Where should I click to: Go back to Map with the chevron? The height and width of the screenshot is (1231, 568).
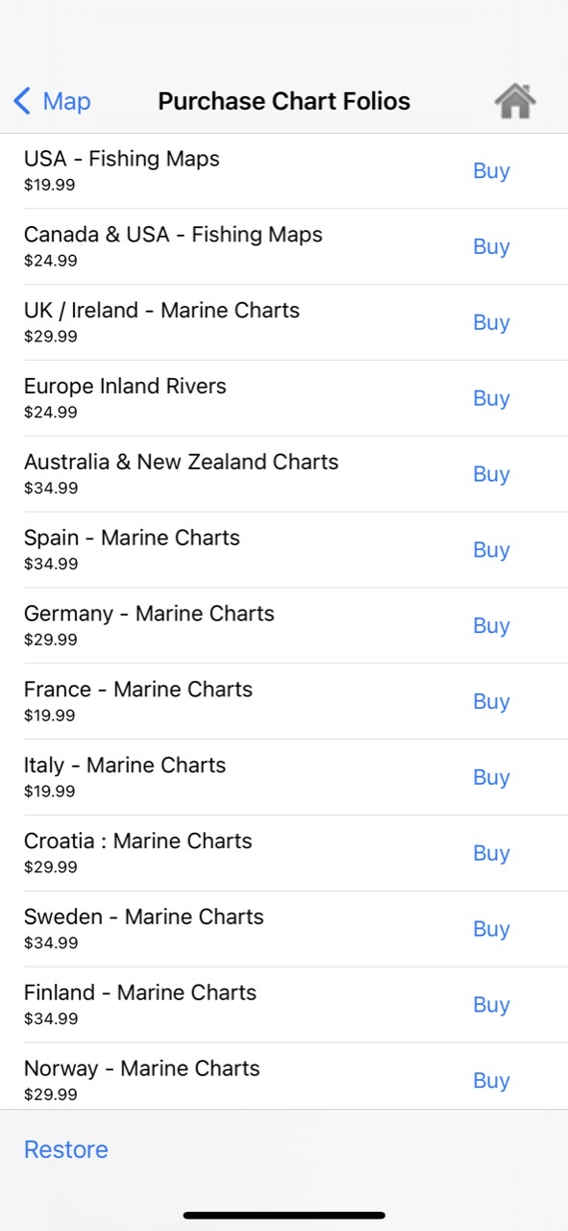[52, 101]
